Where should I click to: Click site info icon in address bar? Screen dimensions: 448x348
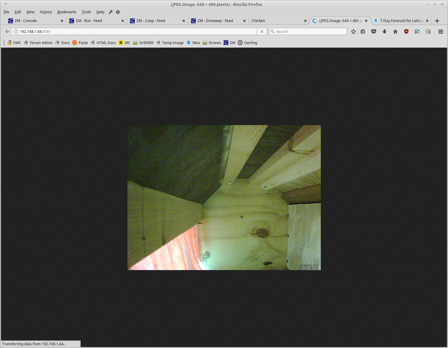click(16, 31)
